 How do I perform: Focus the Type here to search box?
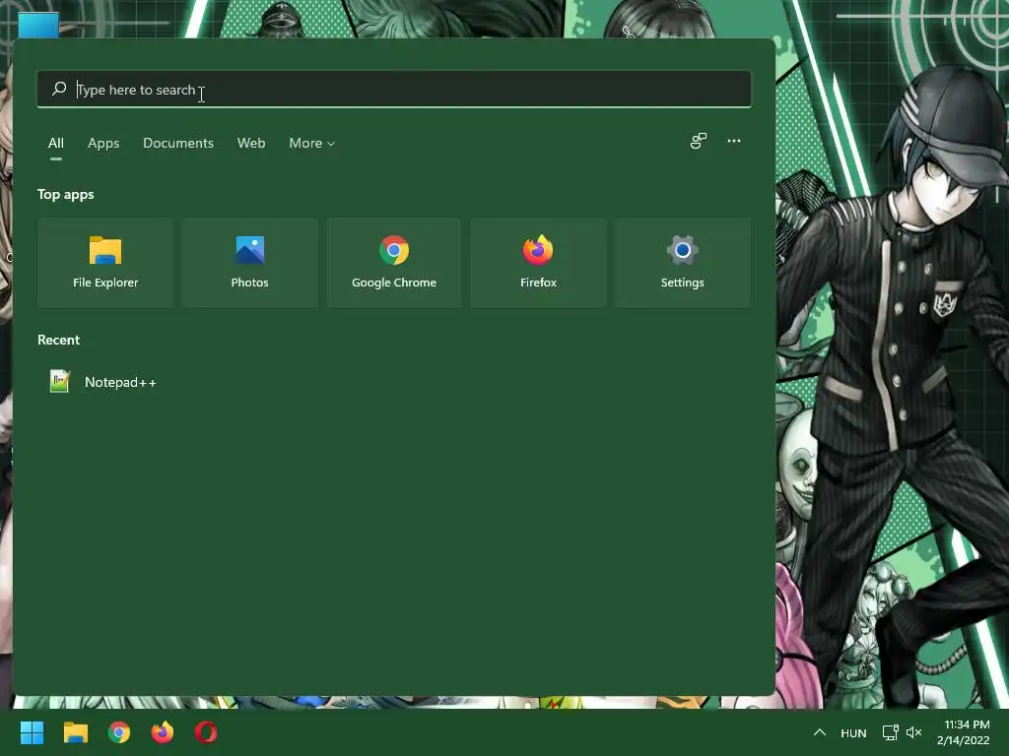click(394, 90)
